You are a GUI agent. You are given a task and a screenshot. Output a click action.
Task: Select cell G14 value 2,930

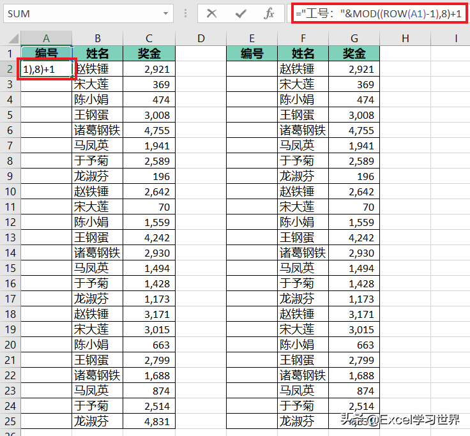(x=354, y=253)
